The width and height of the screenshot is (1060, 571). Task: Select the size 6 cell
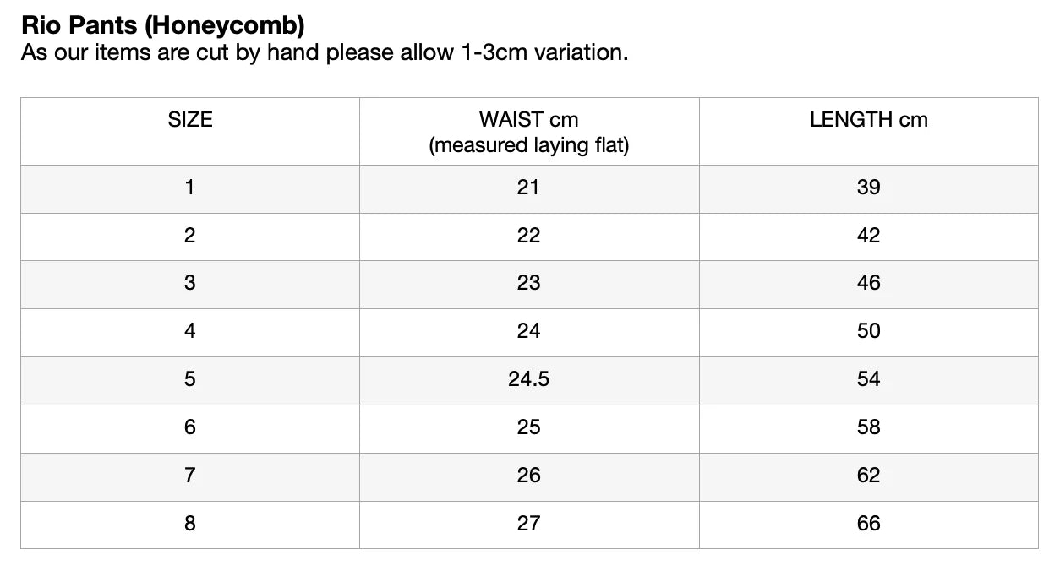pyautogui.click(x=190, y=427)
